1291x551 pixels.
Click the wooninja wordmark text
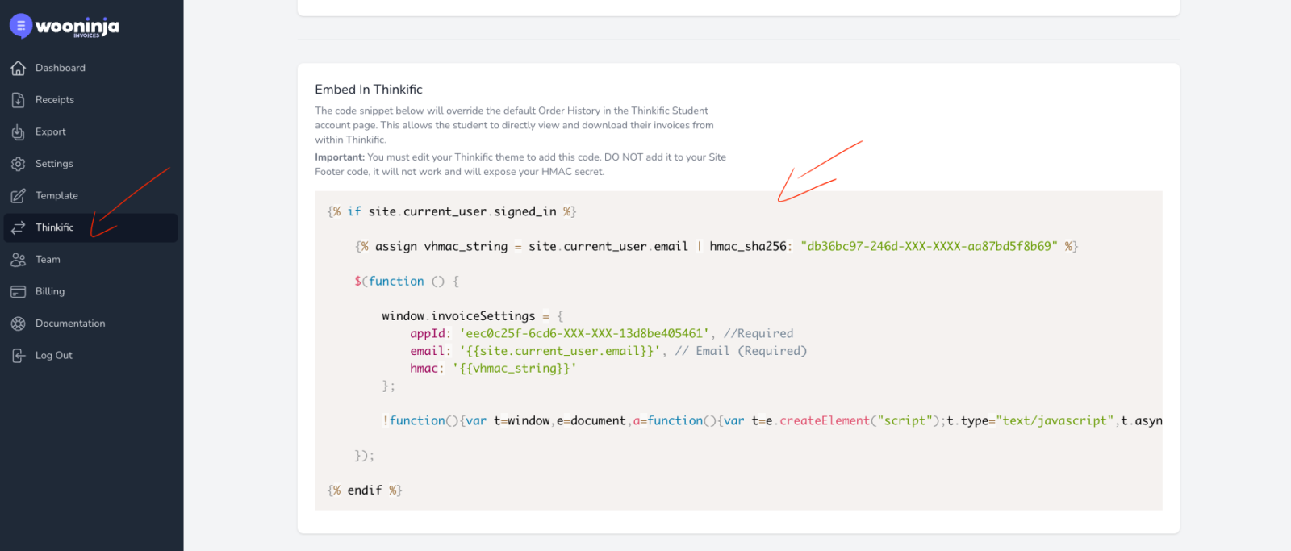[77, 27]
